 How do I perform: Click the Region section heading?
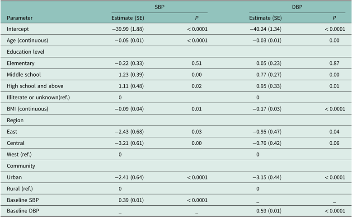pyautogui.click(x=15, y=120)
